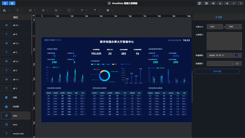Click the 10:23 clock on canvas
Viewport: 245px width, 138px height.
click(x=186, y=40)
